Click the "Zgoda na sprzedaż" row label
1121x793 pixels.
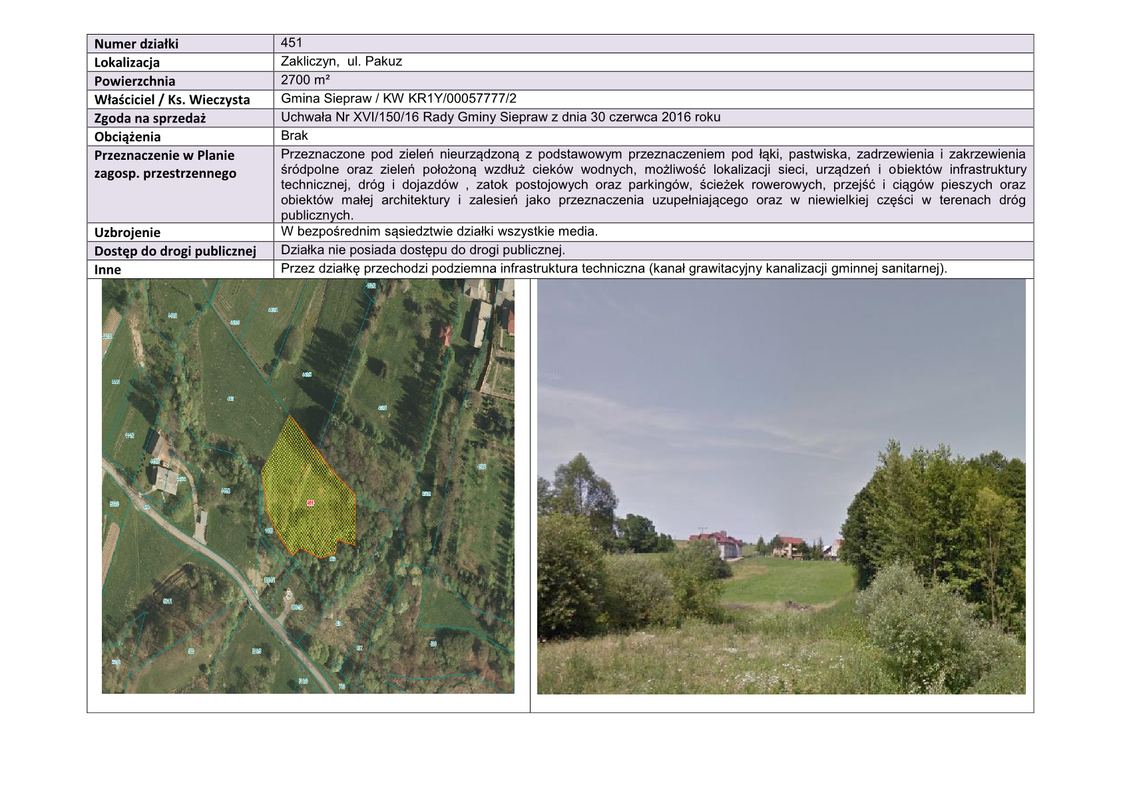click(x=150, y=119)
